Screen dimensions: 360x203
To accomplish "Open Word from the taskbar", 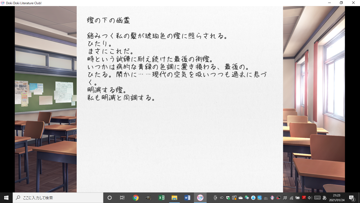I will (x=187, y=198).
